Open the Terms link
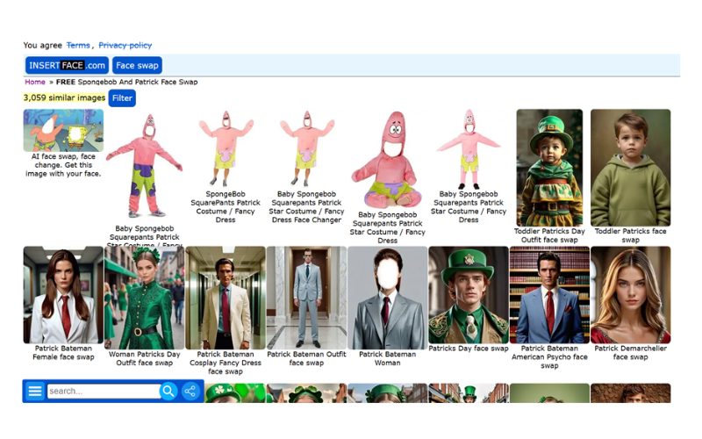This screenshot has height=439, width=702. [x=78, y=46]
